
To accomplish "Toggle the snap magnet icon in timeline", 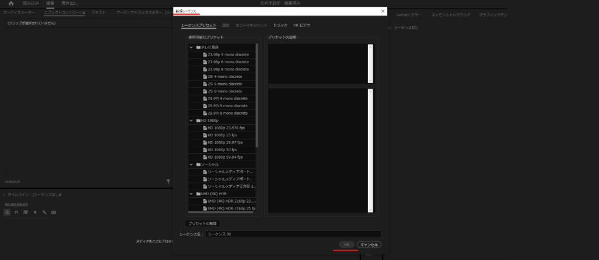I will point(16,212).
